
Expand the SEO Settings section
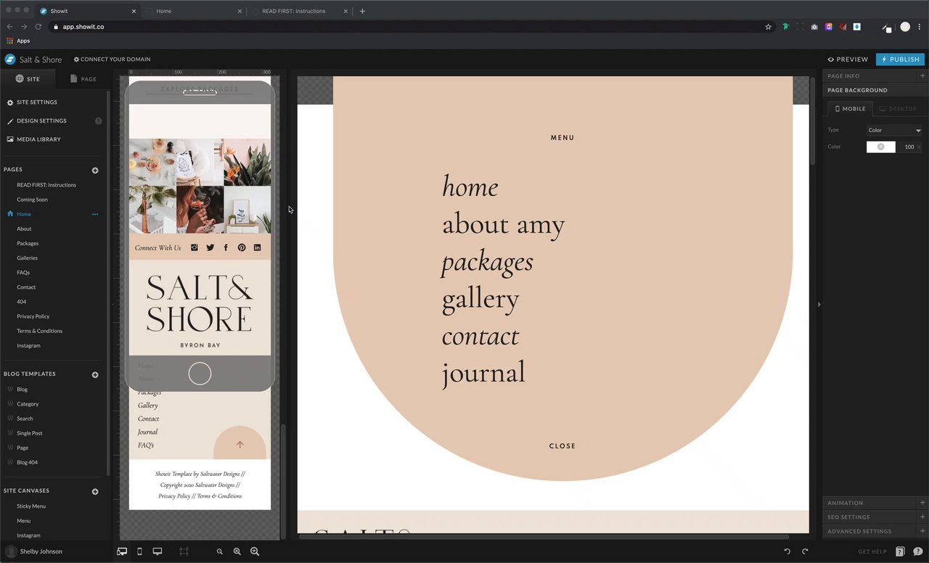(x=875, y=517)
